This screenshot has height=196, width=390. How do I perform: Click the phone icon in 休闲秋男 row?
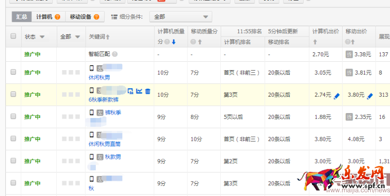click(x=92, y=68)
